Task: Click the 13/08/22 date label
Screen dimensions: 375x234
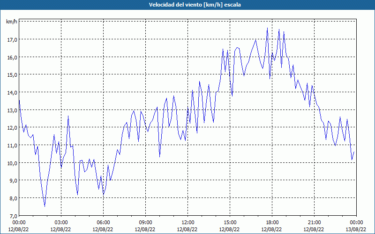Action: 356,229
